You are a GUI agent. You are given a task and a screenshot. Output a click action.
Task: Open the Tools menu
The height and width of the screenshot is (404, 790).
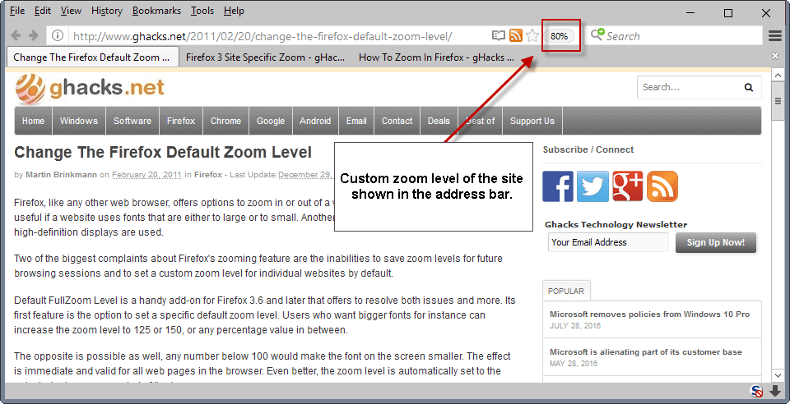pos(202,11)
